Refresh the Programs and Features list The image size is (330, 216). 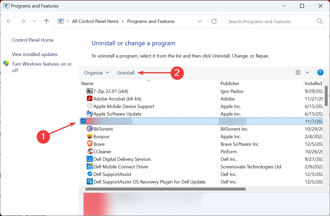(x=214, y=21)
